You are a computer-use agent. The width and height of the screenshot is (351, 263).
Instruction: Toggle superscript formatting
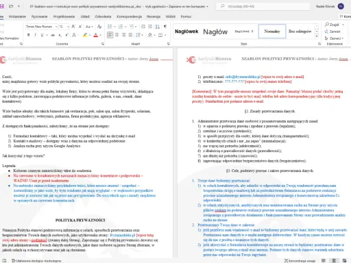tap(66, 35)
